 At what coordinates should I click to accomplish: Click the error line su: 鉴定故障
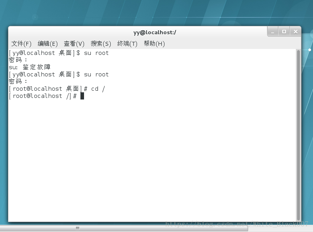coord(29,67)
